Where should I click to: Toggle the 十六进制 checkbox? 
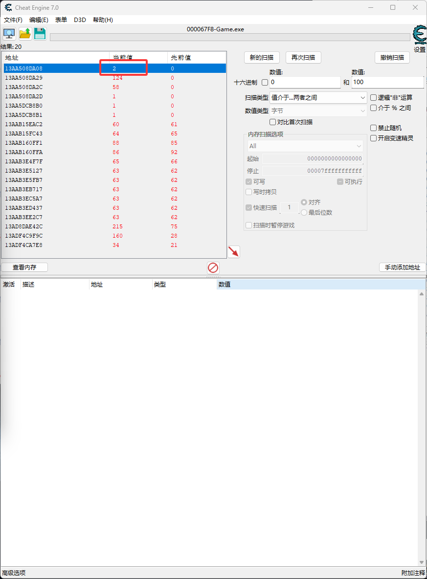tap(265, 82)
